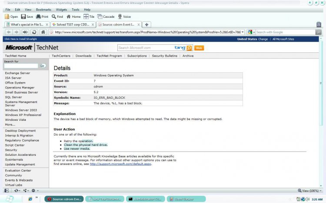
Task: Click Install Silverlight banner link
Action: coord(20,39)
